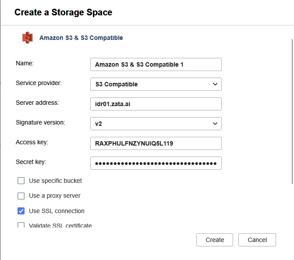
Task: Click the Amazon S3 red bucket icon
Action: pos(28,38)
